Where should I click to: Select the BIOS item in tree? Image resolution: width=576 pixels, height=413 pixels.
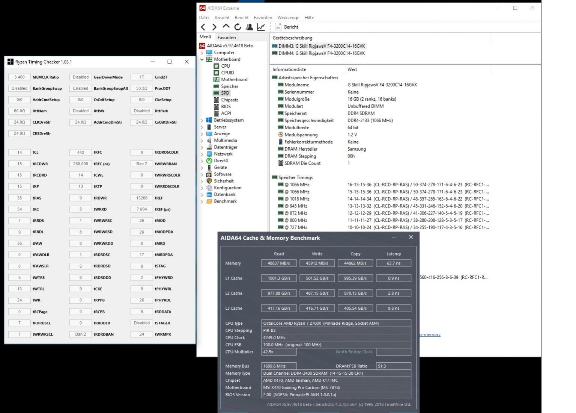pyautogui.click(x=226, y=107)
